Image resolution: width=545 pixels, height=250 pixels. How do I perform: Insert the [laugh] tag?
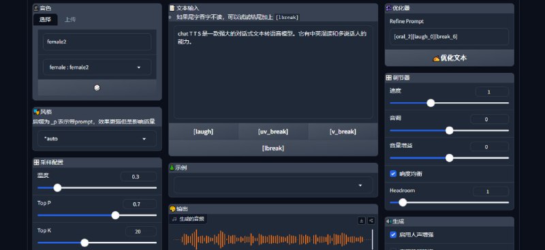pyautogui.click(x=203, y=131)
